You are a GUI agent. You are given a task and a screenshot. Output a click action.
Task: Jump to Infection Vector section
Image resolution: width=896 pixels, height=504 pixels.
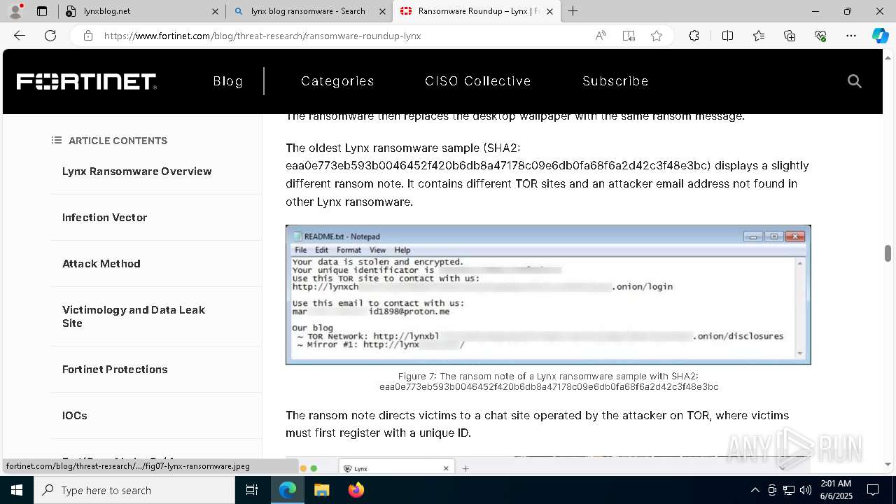click(104, 218)
